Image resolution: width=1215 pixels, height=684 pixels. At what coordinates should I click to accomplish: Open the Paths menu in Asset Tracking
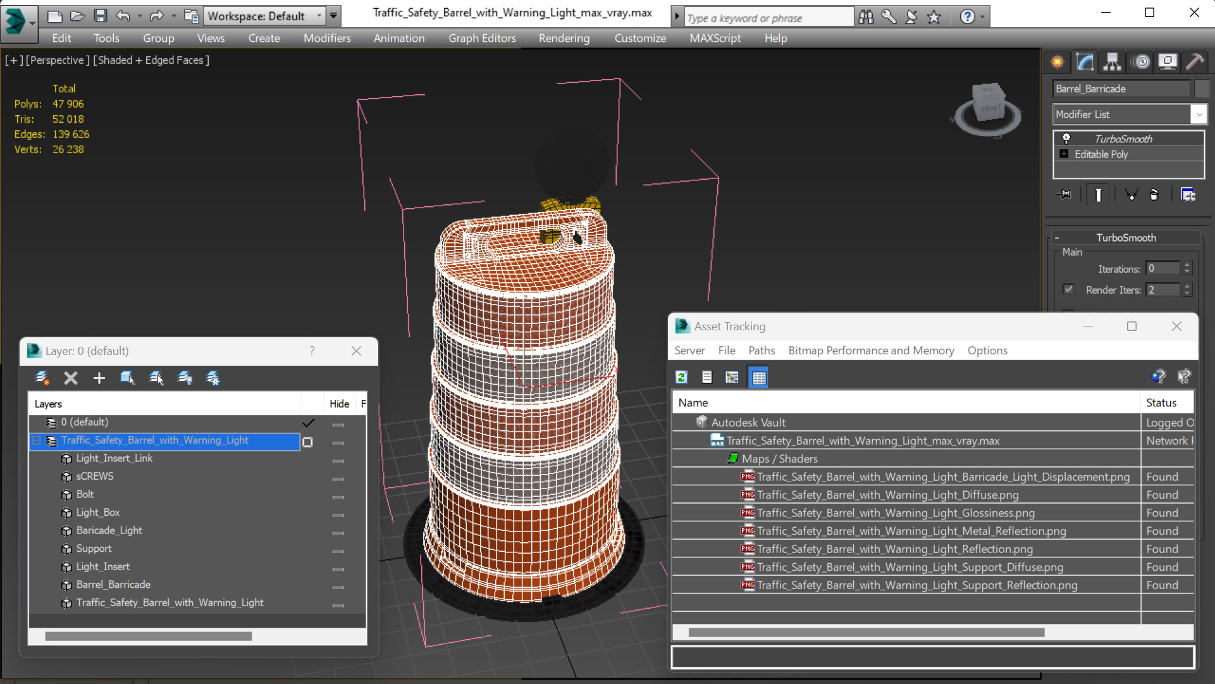pos(761,351)
